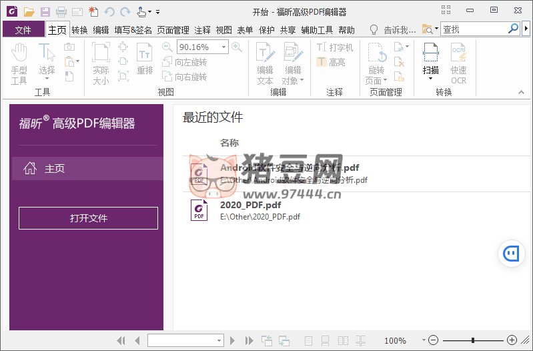Click the lightbulb Tell Me (告诉我) icon
533x351 pixels.
[x=374, y=29]
